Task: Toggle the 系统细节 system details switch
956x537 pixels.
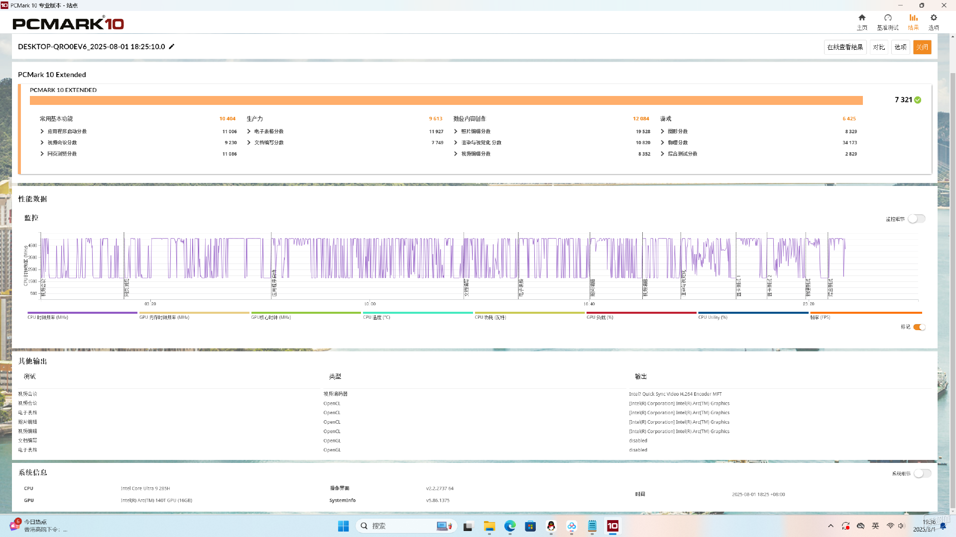Action: pos(922,473)
